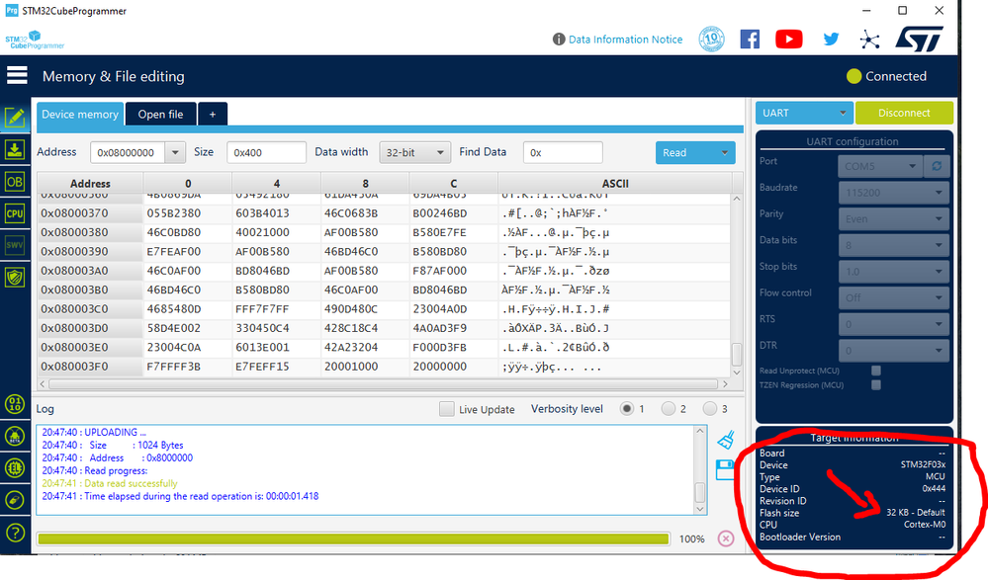Open the hamburger main menu
Screen dimensions: 988x580
click(x=17, y=75)
